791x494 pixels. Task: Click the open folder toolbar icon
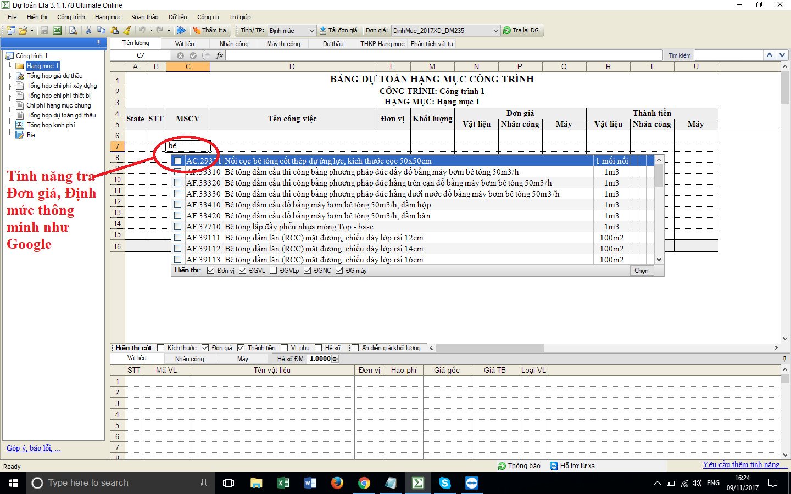[x=23, y=31]
